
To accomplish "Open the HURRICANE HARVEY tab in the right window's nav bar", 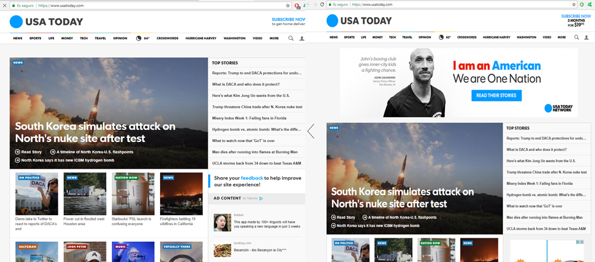I will [496, 37].
